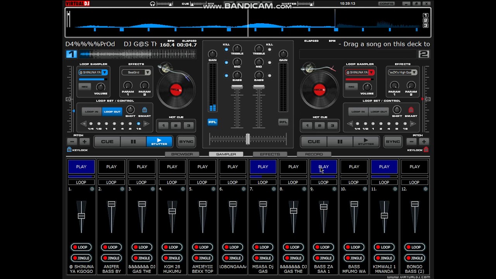Pause left deck playback
This screenshot has width=496, height=279.
pyautogui.click(x=133, y=141)
